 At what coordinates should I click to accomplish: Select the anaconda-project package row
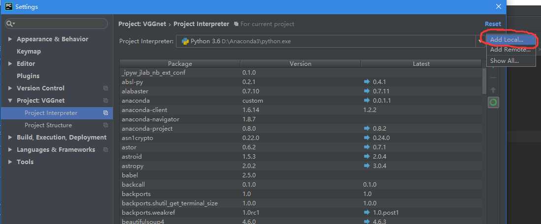(301, 128)
